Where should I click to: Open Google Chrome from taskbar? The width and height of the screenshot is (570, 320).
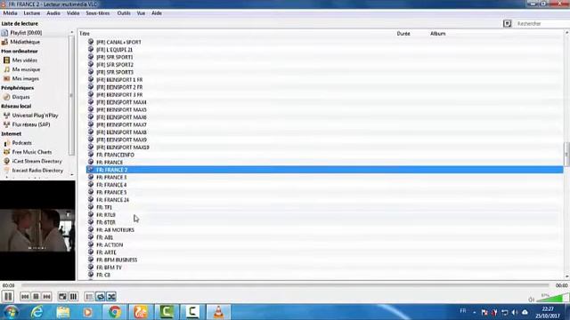click(x=115, y=312)
